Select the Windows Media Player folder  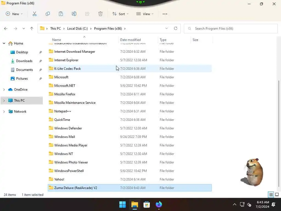pyautogui.click(x=130, y=145)
